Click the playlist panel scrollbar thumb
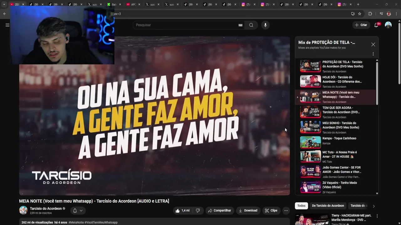 [377, 83]
